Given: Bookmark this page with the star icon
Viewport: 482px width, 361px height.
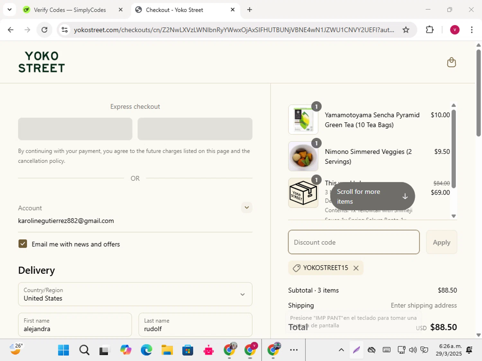Looking at the screenshot, I should pos(406,30).
